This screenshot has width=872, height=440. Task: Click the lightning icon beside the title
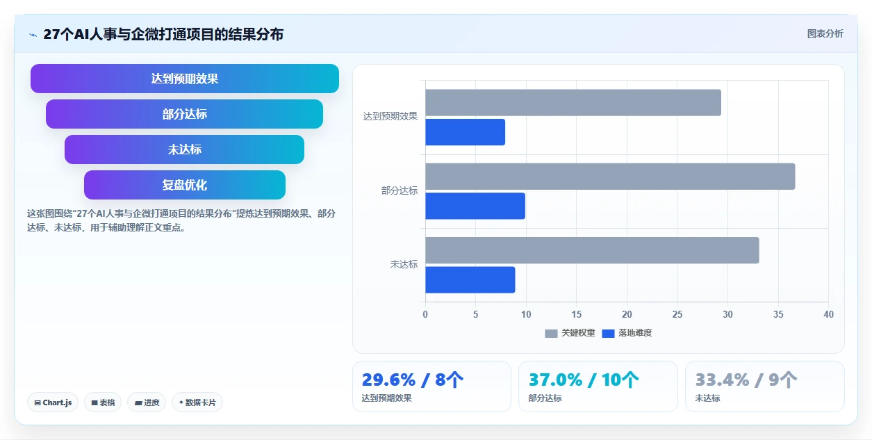[x=33, y=35]
